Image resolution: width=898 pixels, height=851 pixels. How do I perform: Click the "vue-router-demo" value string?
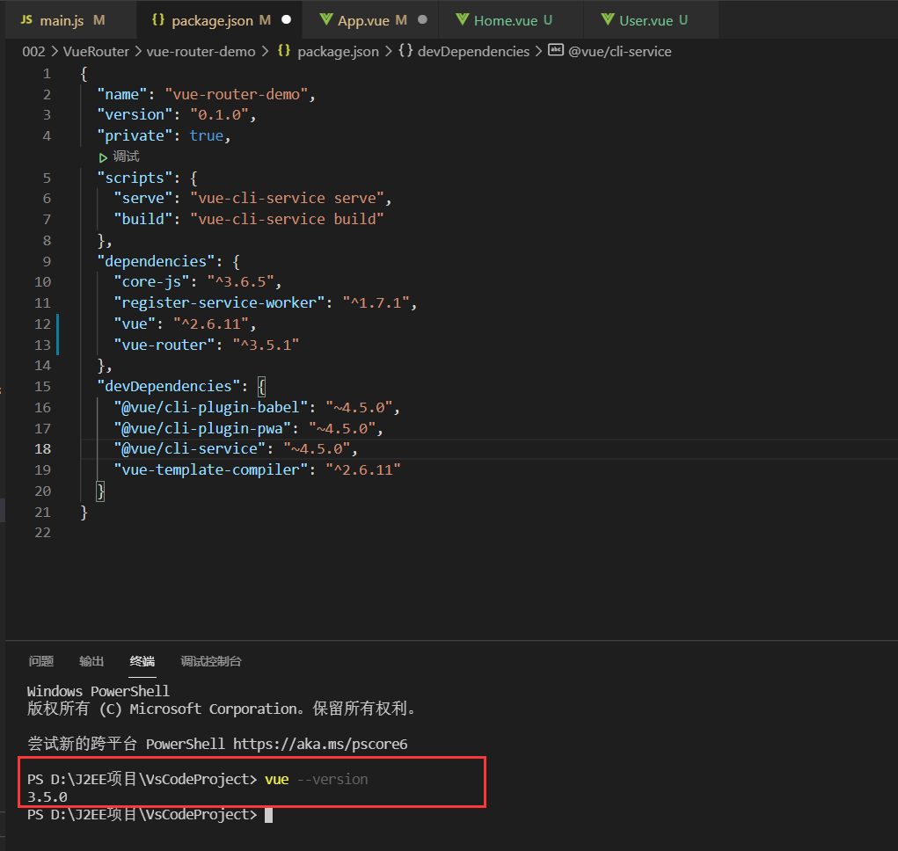point(237,94)
